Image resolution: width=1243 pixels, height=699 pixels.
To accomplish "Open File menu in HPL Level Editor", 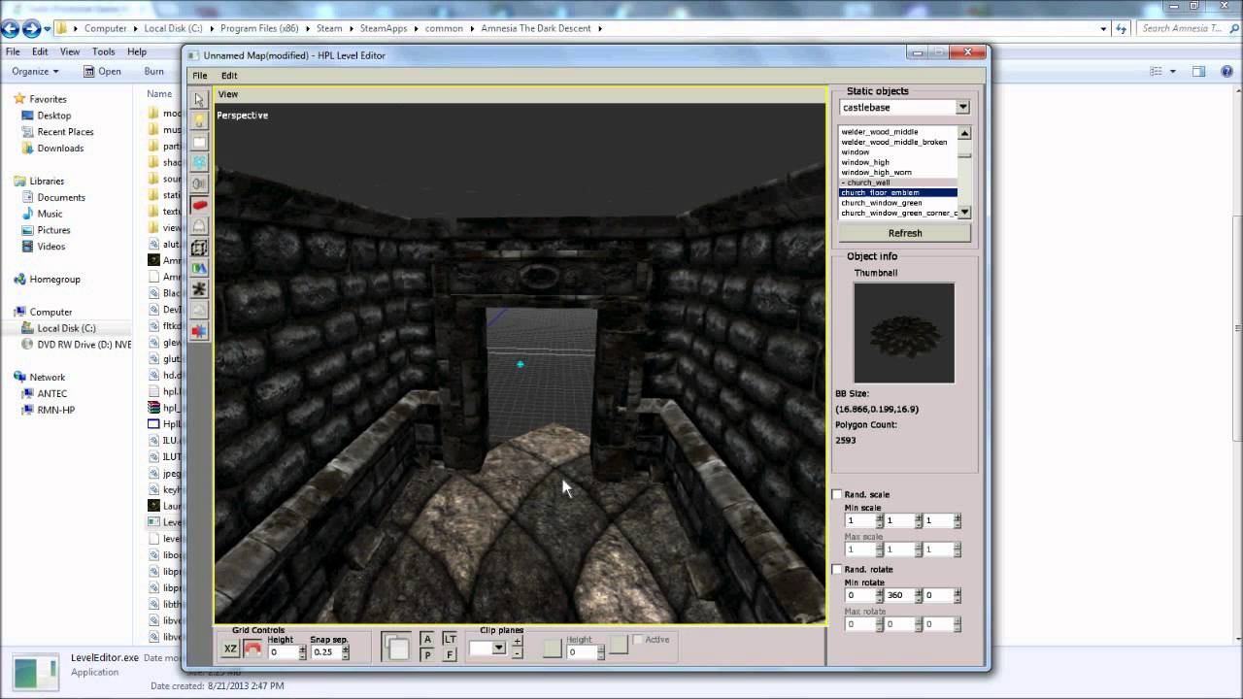I will click(199, 76).
